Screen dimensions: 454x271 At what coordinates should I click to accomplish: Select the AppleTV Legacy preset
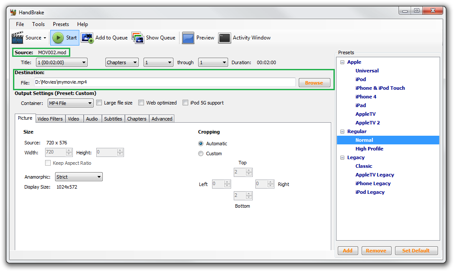(x=375, y=175)
